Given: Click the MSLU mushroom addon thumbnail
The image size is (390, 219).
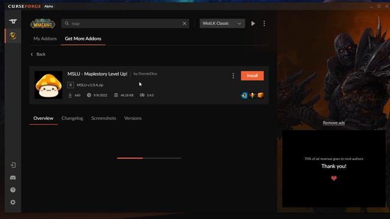Looking at the screenshot, I should point(49,85).
